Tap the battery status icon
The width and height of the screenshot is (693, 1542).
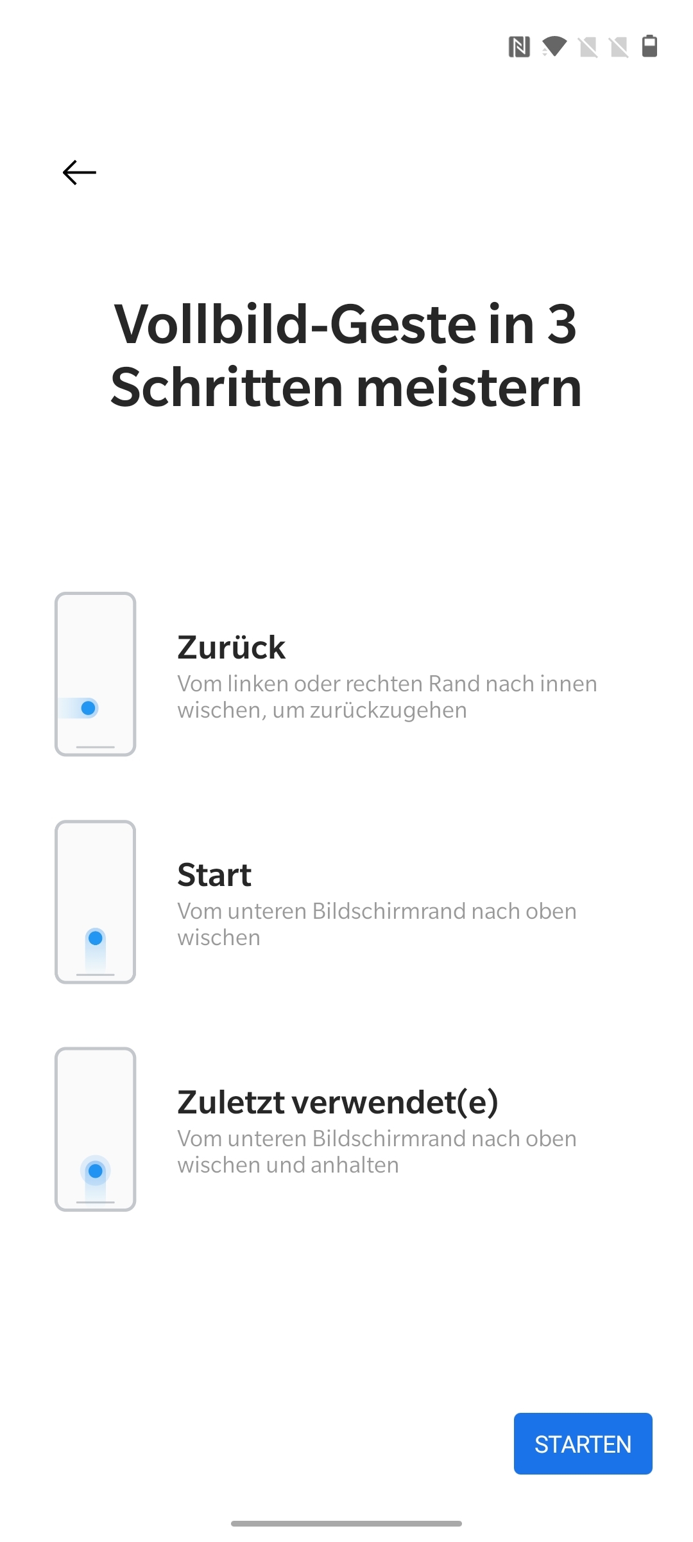(650, 46)
